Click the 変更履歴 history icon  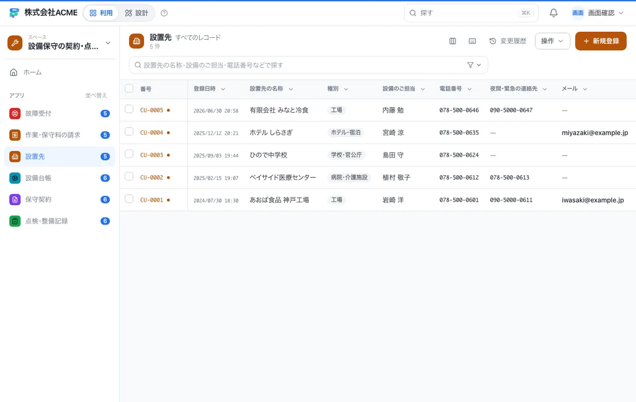coord(493,41)
